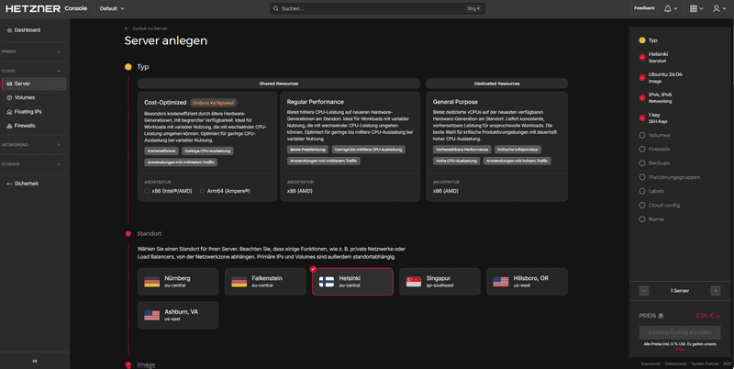This screenshot has width=734, height=369.
Task: Expand the Storage section in sidebar
Action: pyautogui.click(x=34, y=164)
